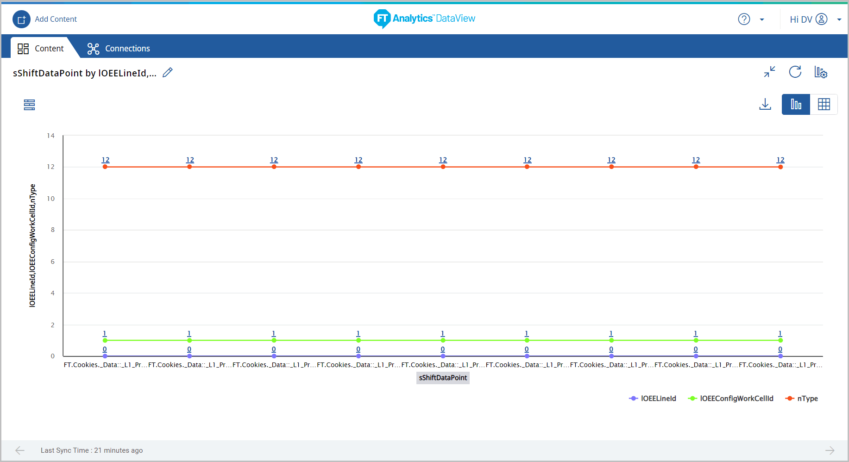Image resolution: width=849 pixels, height=462 pixels.
Task: Click the Add Content plus icon
Action: click(21, 19)
